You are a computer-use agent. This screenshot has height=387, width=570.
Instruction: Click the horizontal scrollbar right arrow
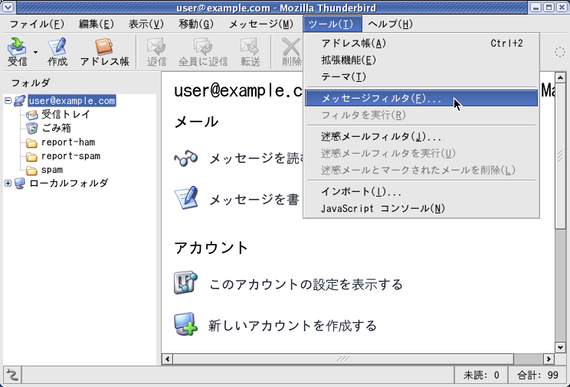[x=549, y=359]
